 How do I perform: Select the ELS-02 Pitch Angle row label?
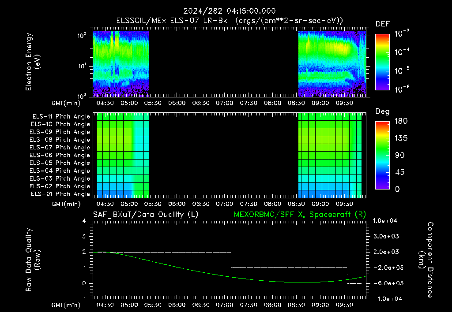click(x=60, y=186)
